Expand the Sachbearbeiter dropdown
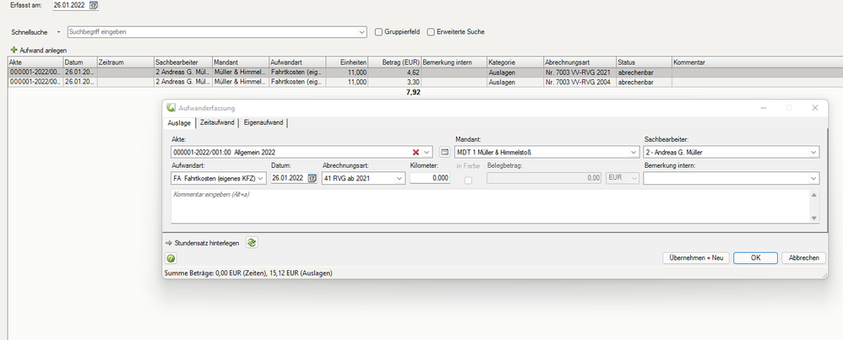 (x=813, y=152)
